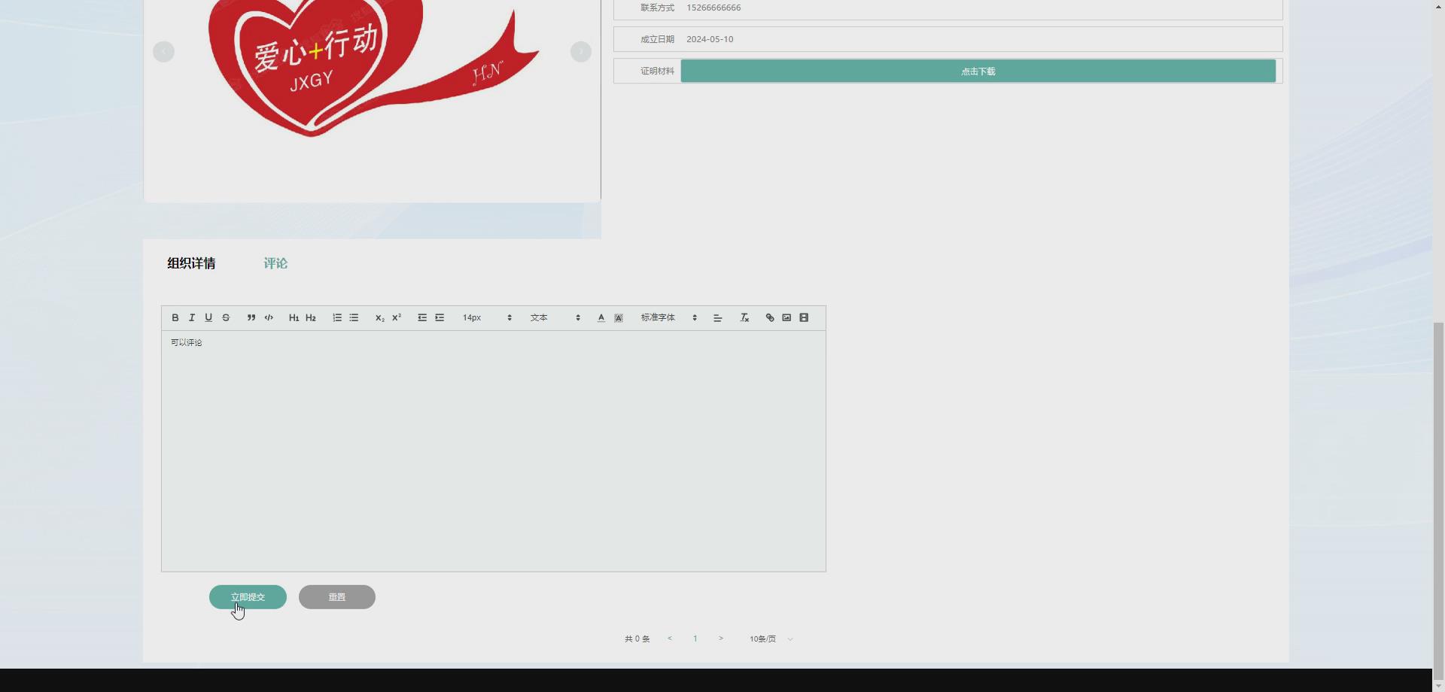Insert a video into the comment

pos(804,317)
